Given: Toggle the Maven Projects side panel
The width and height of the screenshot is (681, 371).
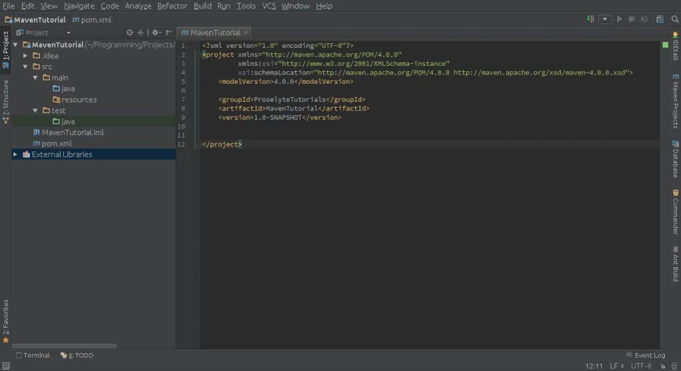Looking at the screenshot, I should [676, 101].
